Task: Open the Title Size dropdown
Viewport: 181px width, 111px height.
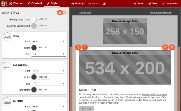Action: click(49, 54)
